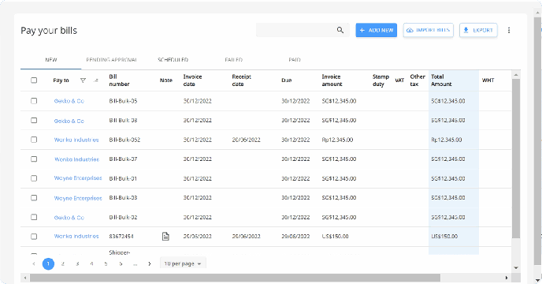Tick the select-all checkbox in table header
This screenshot has height=284, width=542.
pos(34,80)
